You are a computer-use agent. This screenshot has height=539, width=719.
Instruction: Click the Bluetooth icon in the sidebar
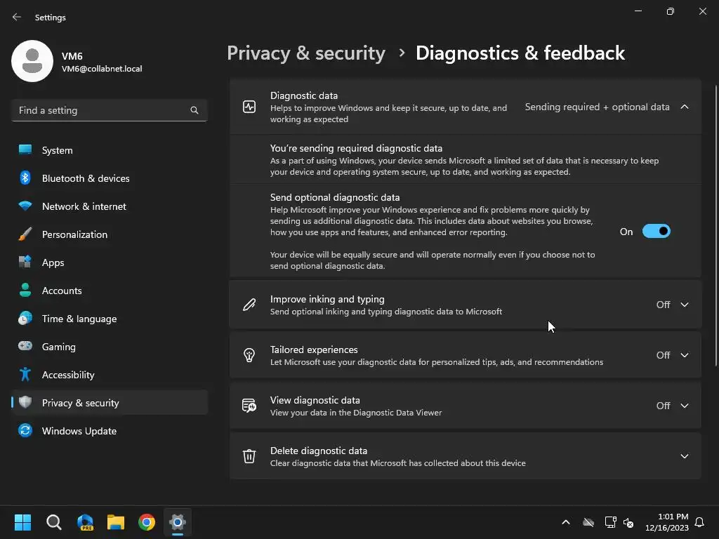pos(25,178)
